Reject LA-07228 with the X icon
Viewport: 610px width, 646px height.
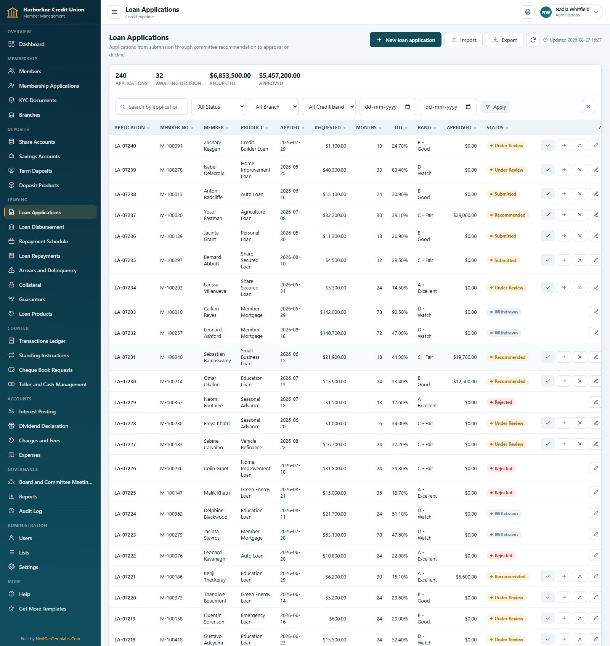[x=580, y=423]
